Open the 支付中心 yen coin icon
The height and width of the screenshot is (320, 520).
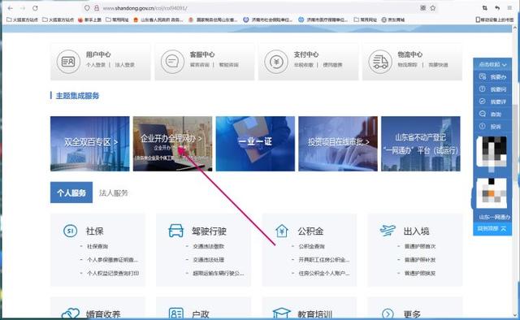(x=276, y=62)
